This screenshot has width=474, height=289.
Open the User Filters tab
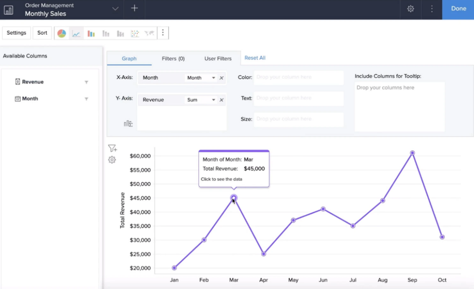pos(218,58)
